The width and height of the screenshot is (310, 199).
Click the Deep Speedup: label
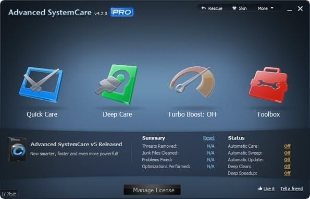242,173
